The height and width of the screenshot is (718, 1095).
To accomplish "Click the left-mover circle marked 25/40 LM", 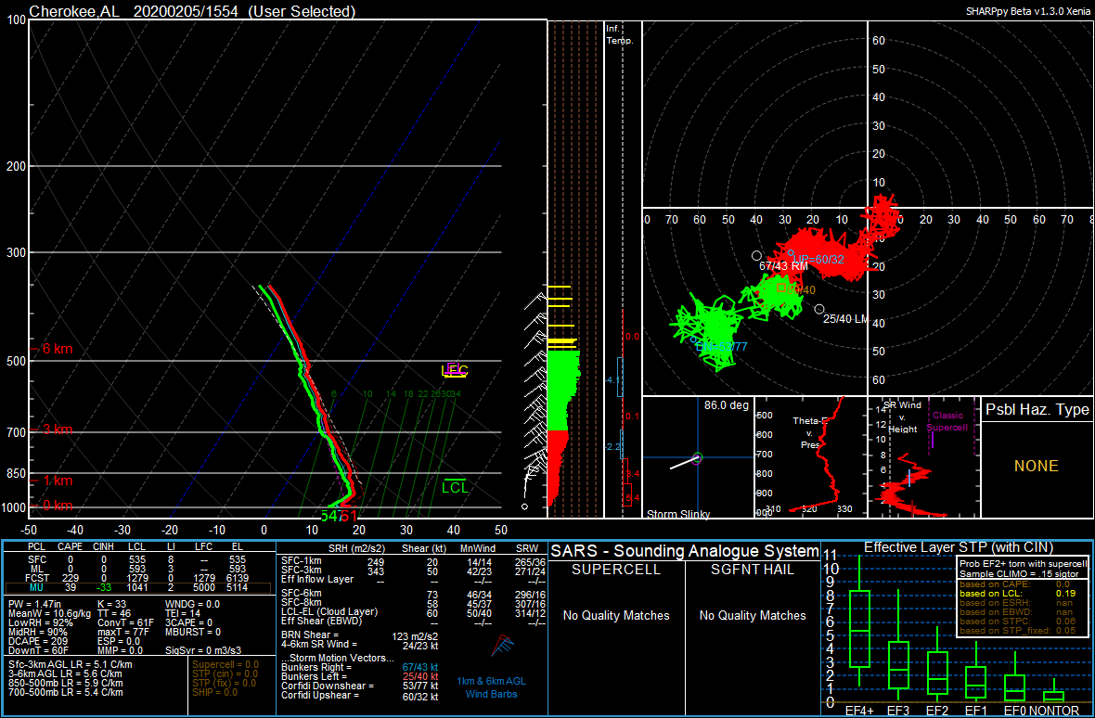I will coord(819,308).
